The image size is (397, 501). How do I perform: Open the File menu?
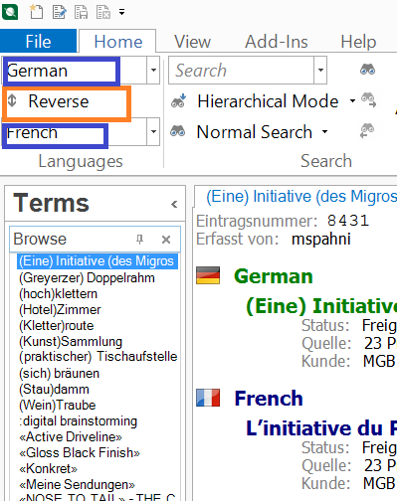click(x=39, y=42)
